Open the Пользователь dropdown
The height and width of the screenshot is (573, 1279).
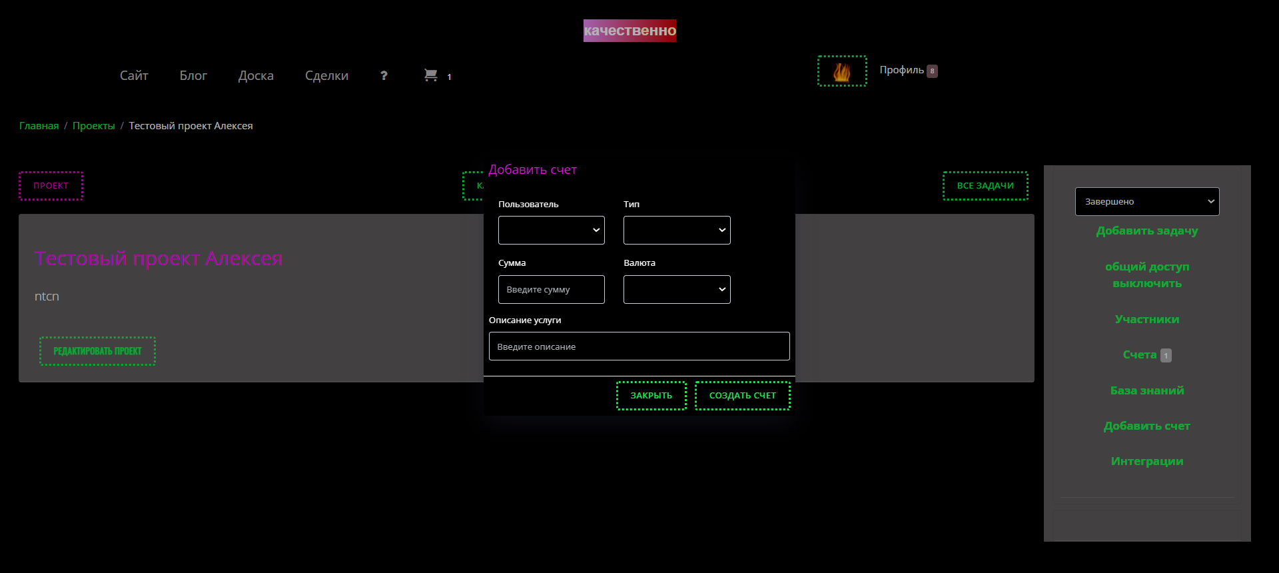(x=551, y=231)
